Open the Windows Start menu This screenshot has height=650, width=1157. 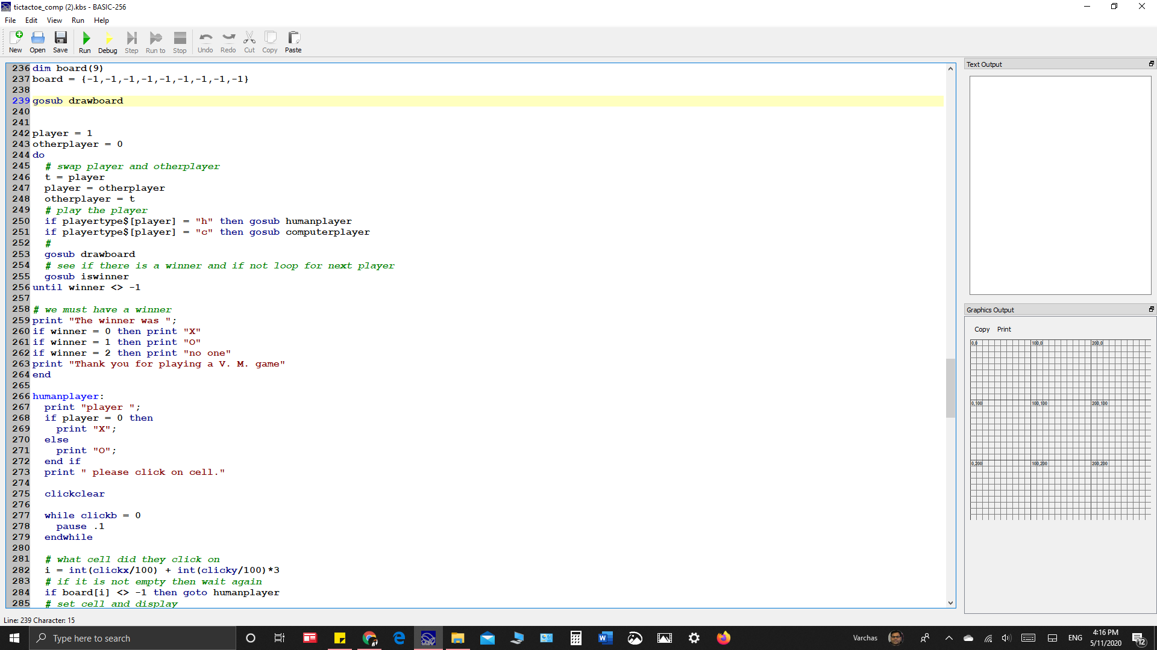(x=14, y=638)
